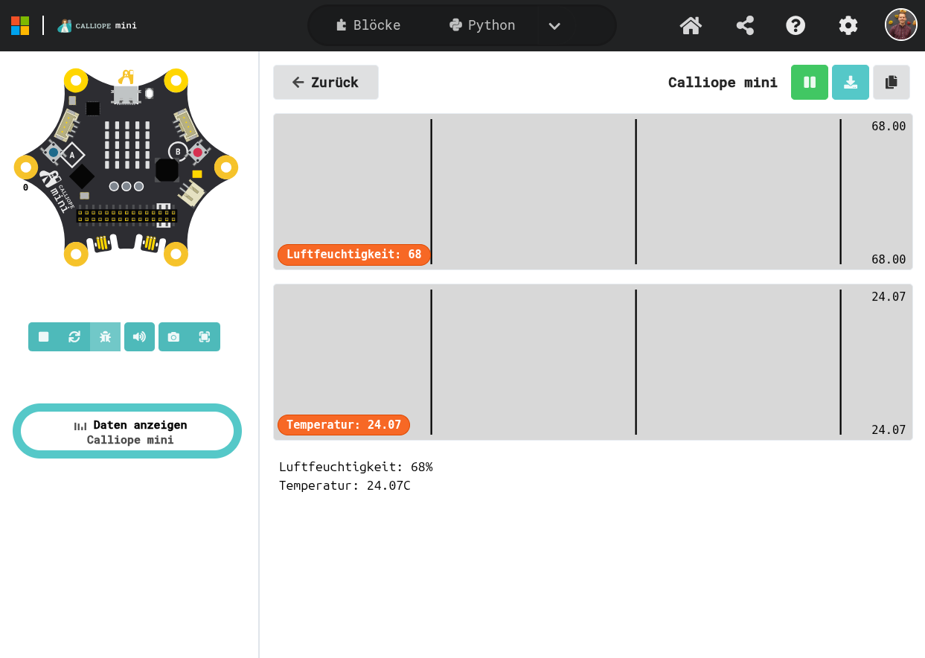This screenshot has height=658, width=925.
Task: Go to home screen
Action: 691,25
